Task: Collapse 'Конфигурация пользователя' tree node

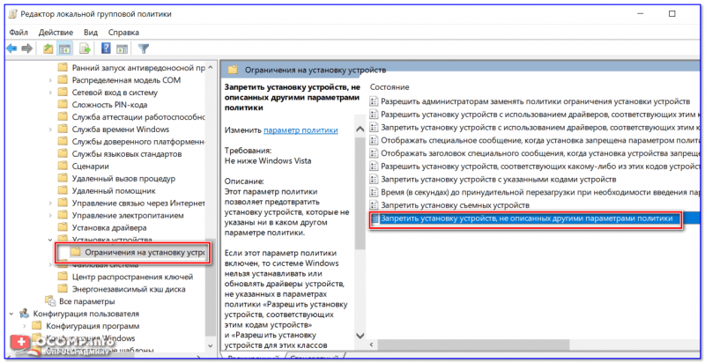Action: pyautogui.click(x=11, y=313)
